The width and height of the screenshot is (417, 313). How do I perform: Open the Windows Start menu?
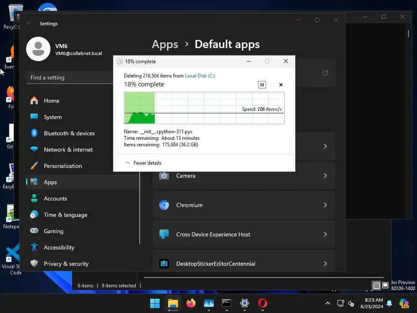click(x=155, y=303)
